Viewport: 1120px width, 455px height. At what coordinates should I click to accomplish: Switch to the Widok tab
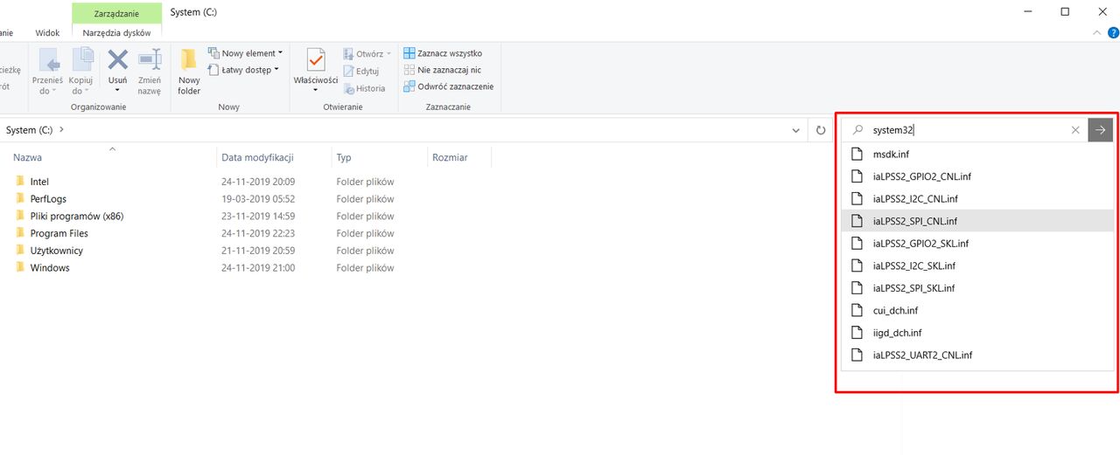(x=47, y=32)
